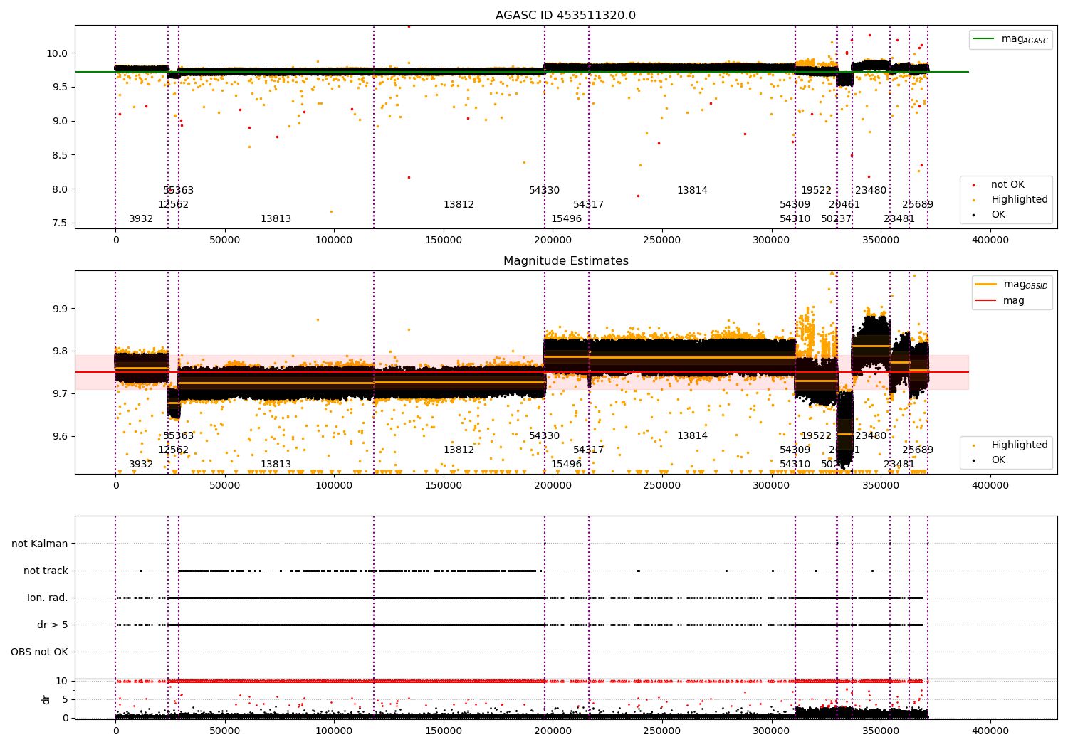Click OBSID label 13813 in Magnitude Estimates plot
The image size is (1068, 747).
276,465
